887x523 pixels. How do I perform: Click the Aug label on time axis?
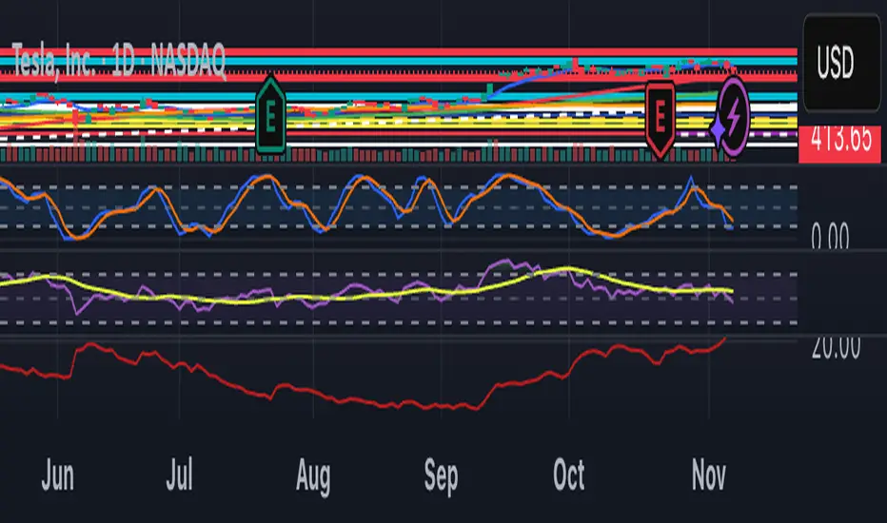point(313,477)
